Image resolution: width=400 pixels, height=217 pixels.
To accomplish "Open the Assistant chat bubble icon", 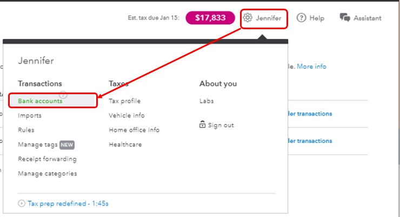I will pos(344,18).
